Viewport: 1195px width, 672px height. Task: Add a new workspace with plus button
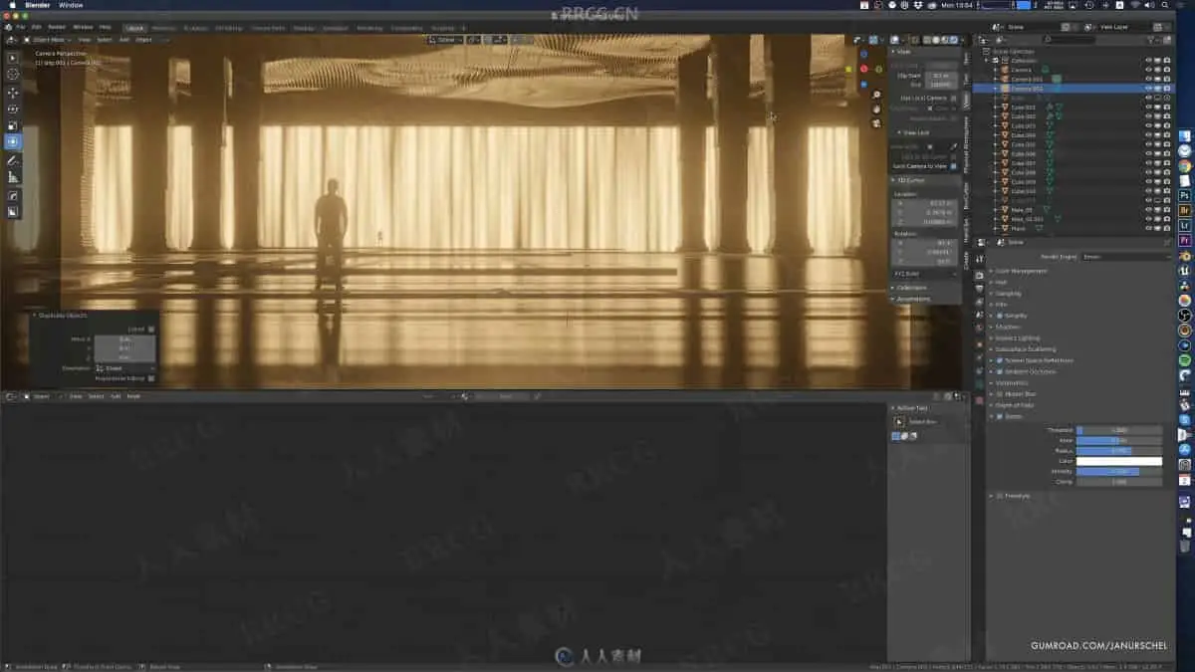pyautogui.click(x=463, y=28)
